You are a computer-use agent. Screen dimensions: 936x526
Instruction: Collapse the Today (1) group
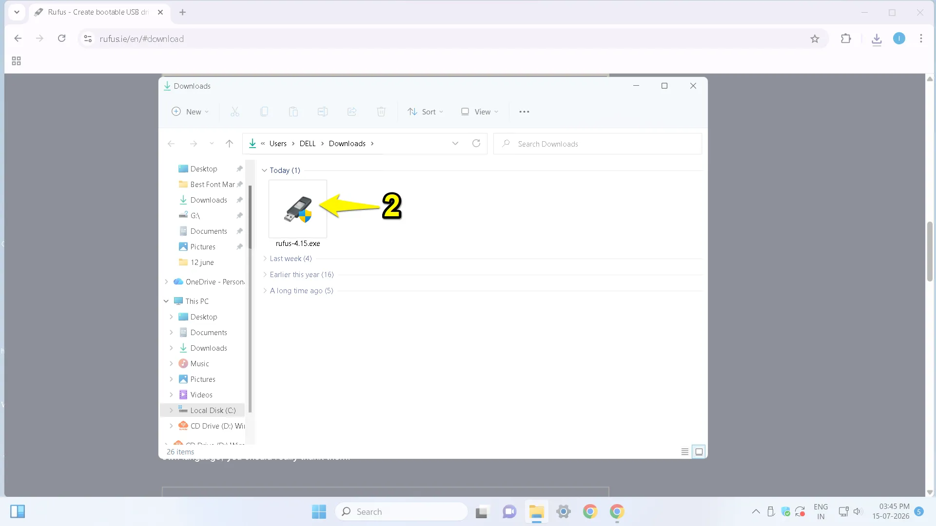click(264, 170)
